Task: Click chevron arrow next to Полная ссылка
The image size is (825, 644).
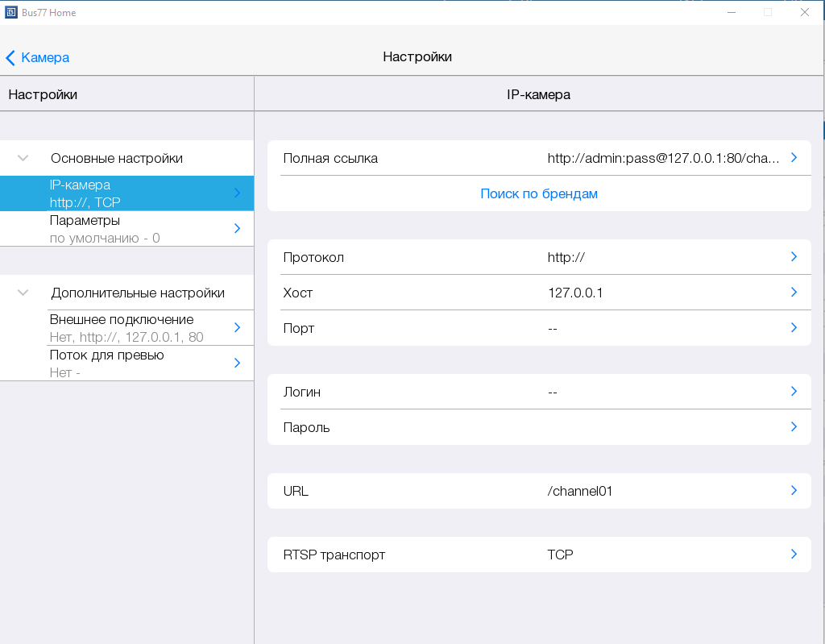Action: coord(794,158)
